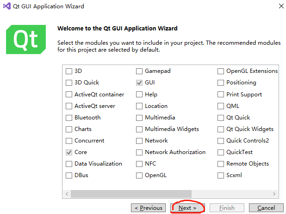Screen dimensions: 286x214
Task: Enable the Network module
Action: [x=139, y=141]
